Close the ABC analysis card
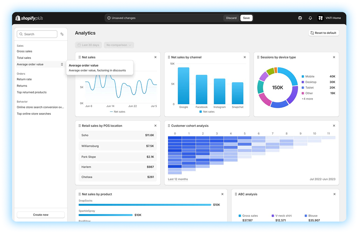 334,194
